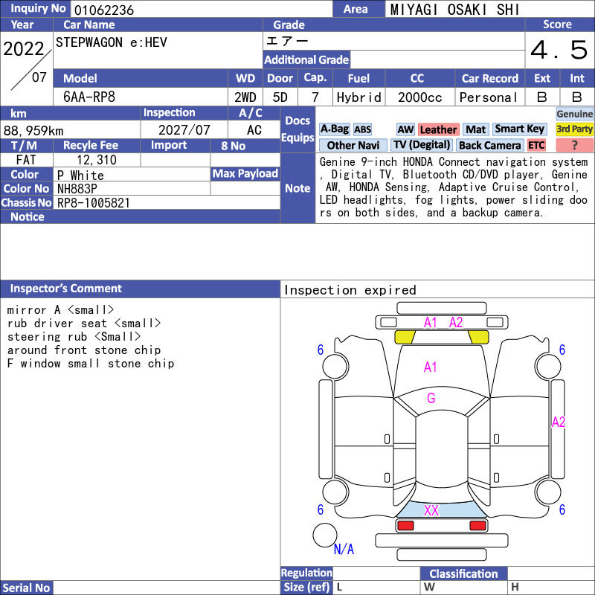
Task: Click the 5D door value
Action: (x=280, y=97)
